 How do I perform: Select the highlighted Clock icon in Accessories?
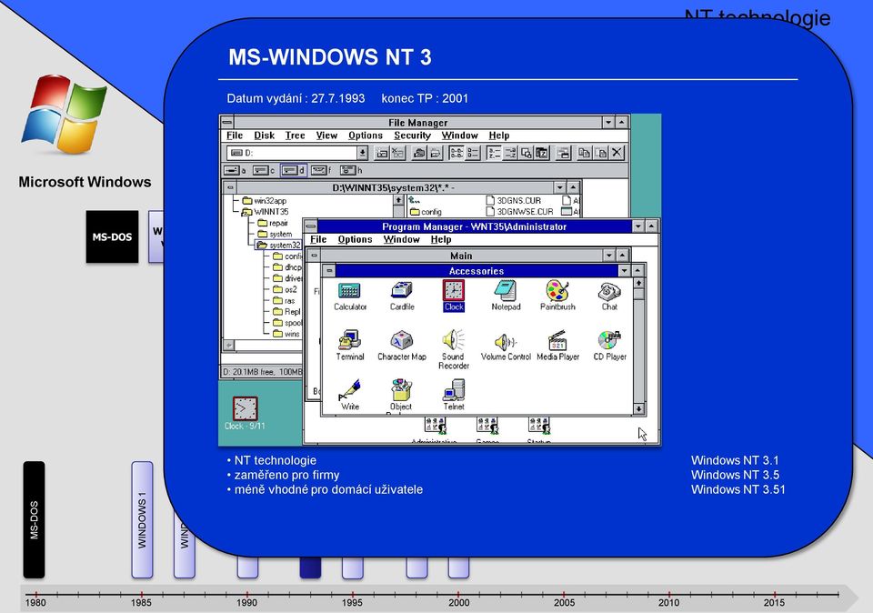point(454,296)
